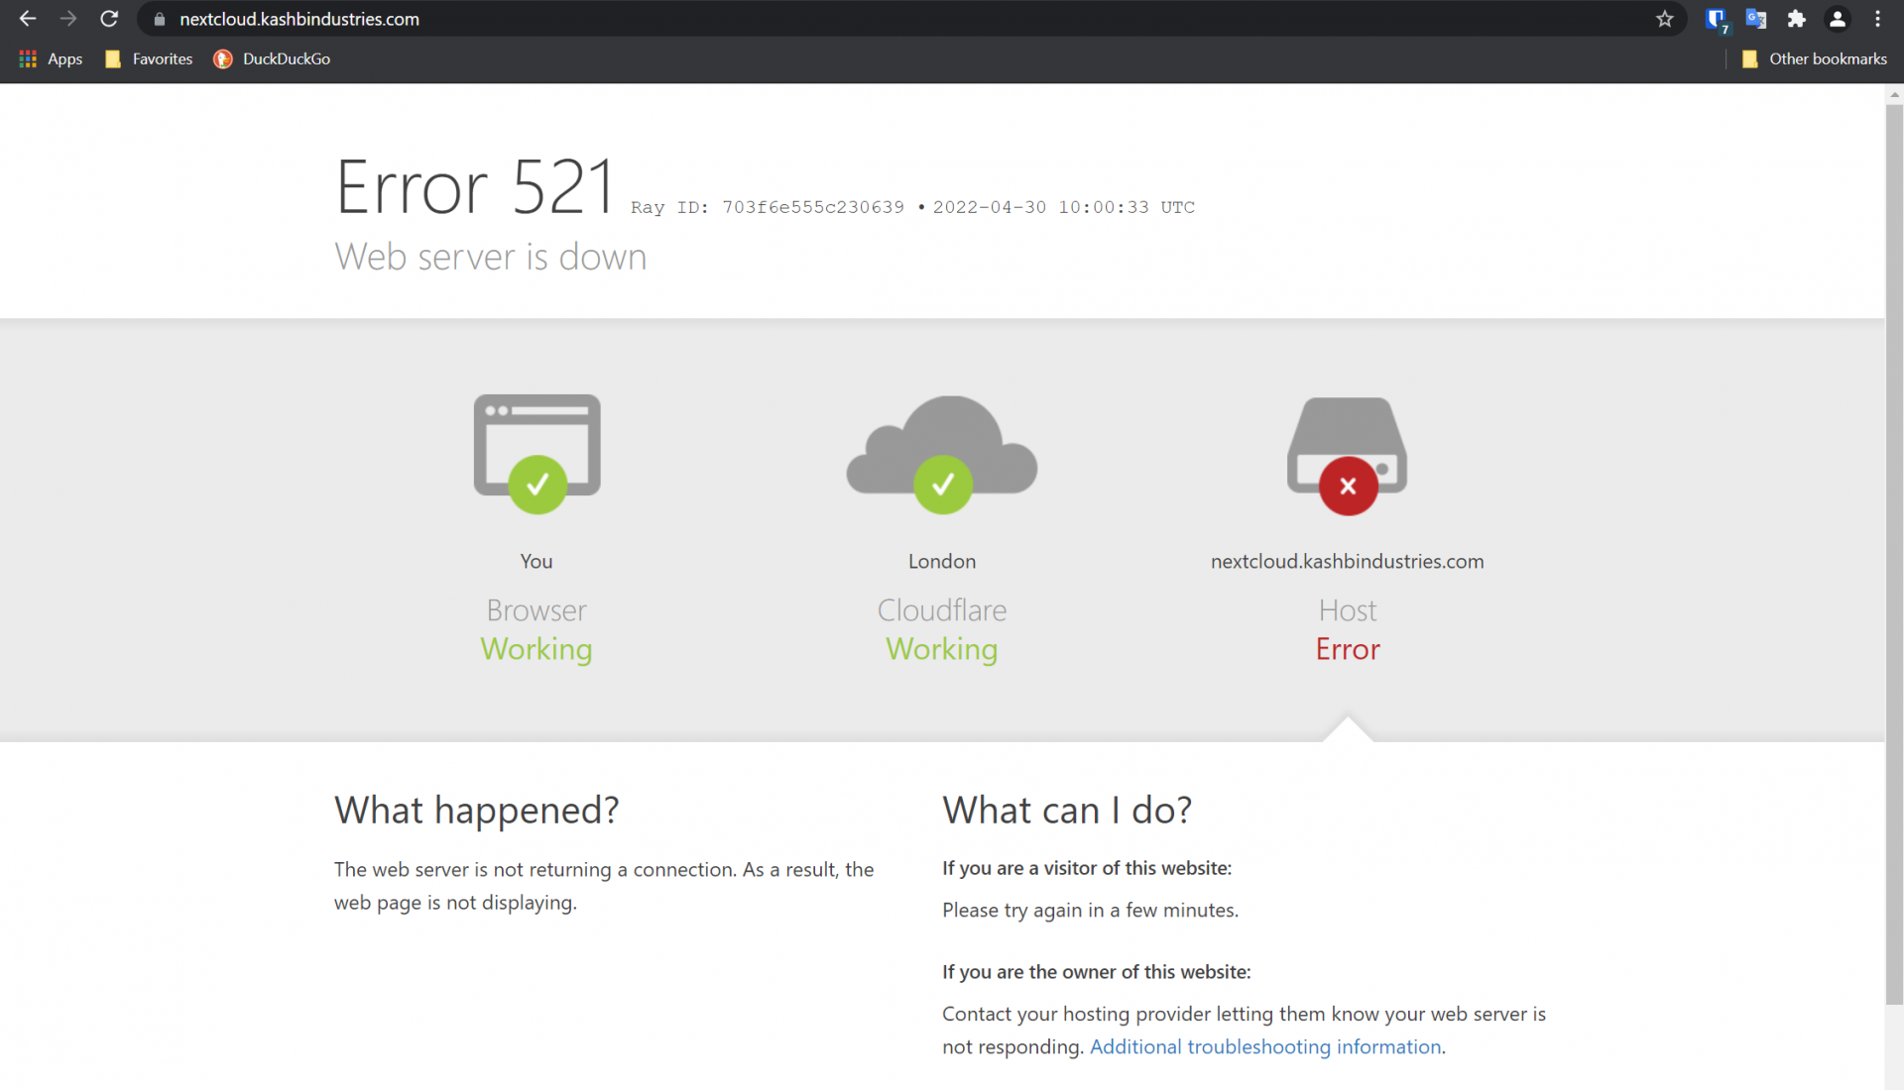1904x1090 pixels.
Task: Click the nextcloud.kashbindustries.com host label
Action: [1348, 561]
